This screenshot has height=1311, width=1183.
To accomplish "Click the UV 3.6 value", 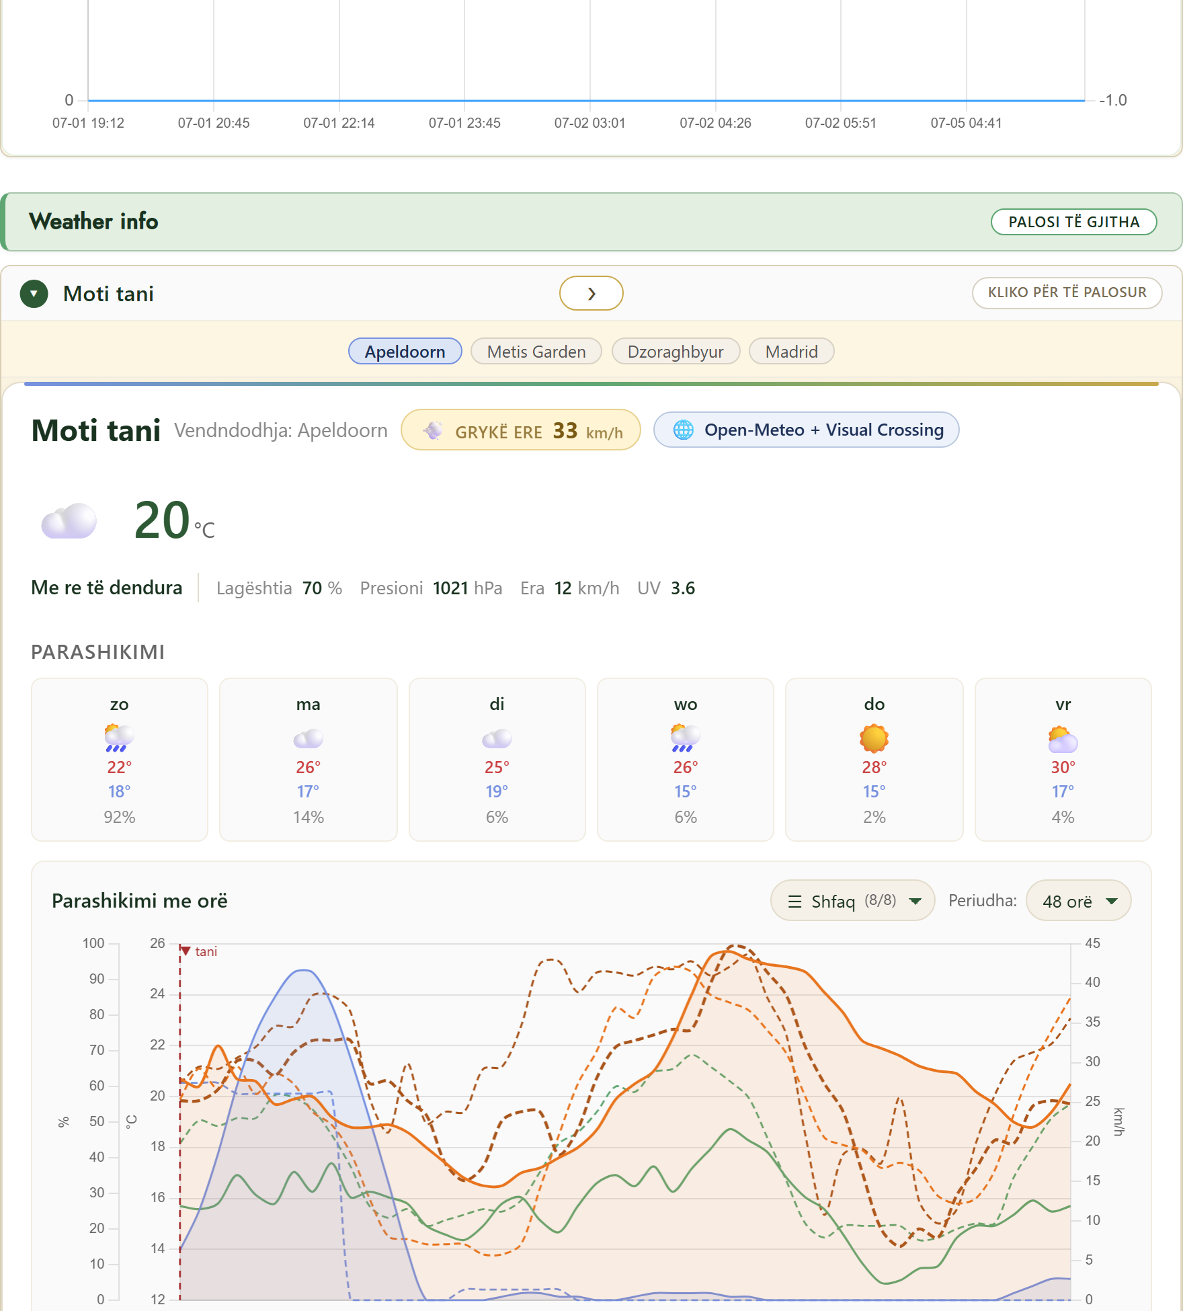I will tap(666, 588).
